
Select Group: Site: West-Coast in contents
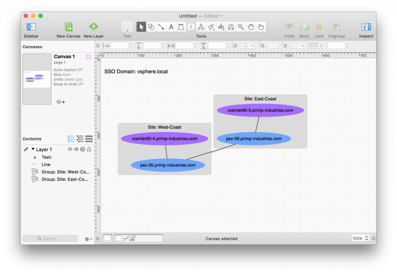tap(65, 171)
